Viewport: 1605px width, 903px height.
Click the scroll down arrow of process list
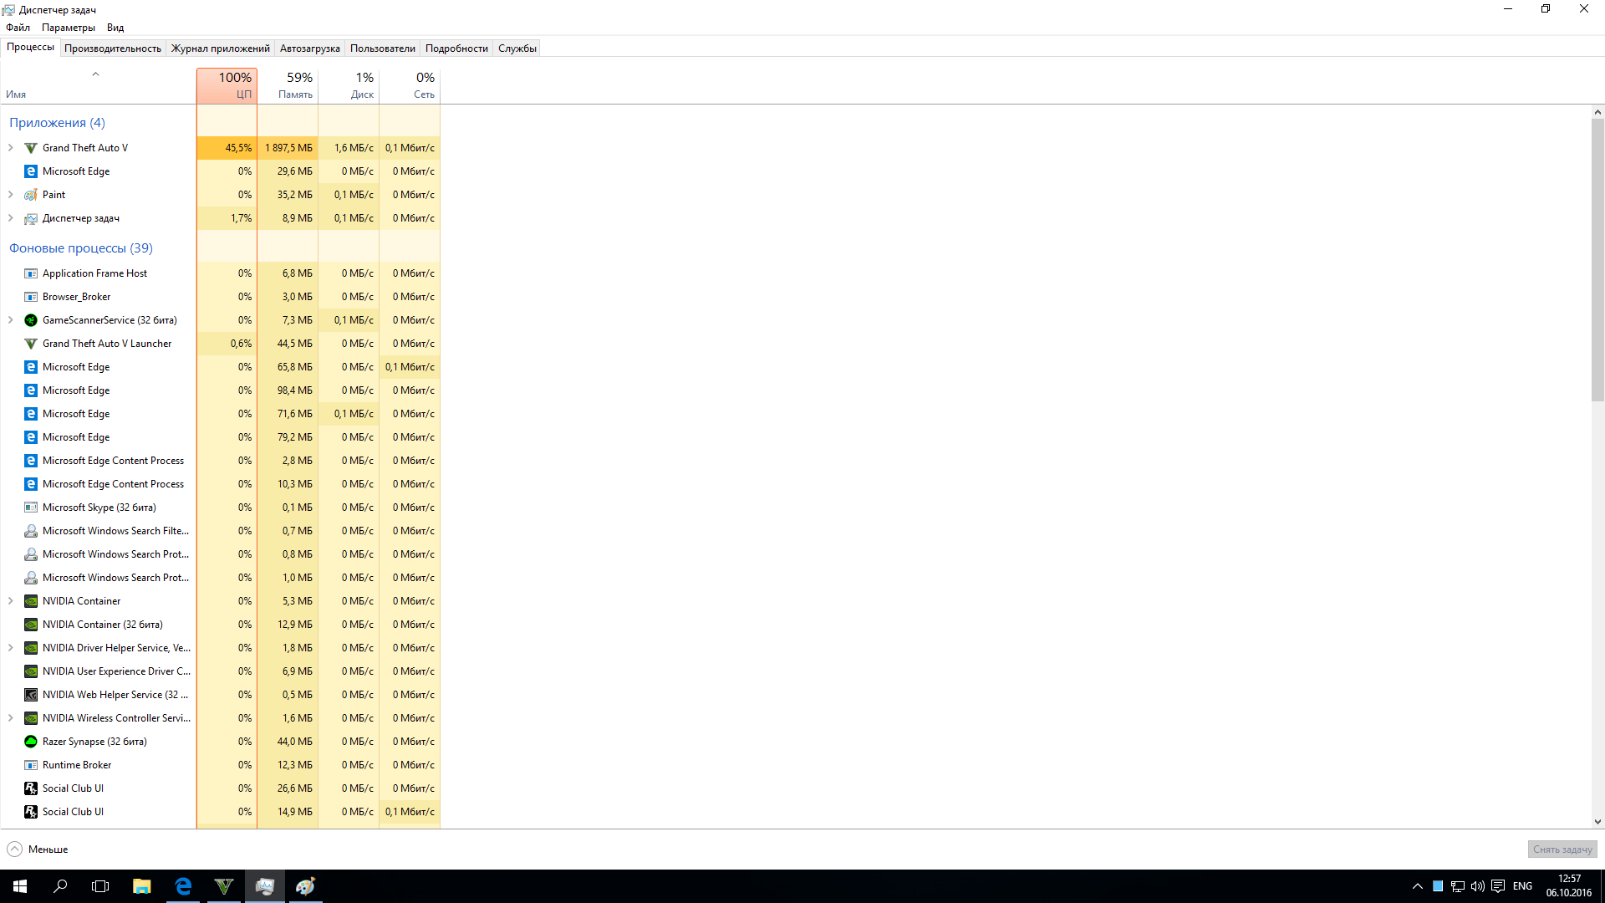1597,822
